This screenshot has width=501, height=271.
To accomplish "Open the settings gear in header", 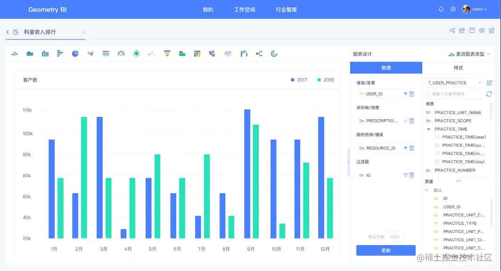I will point(453,9).
